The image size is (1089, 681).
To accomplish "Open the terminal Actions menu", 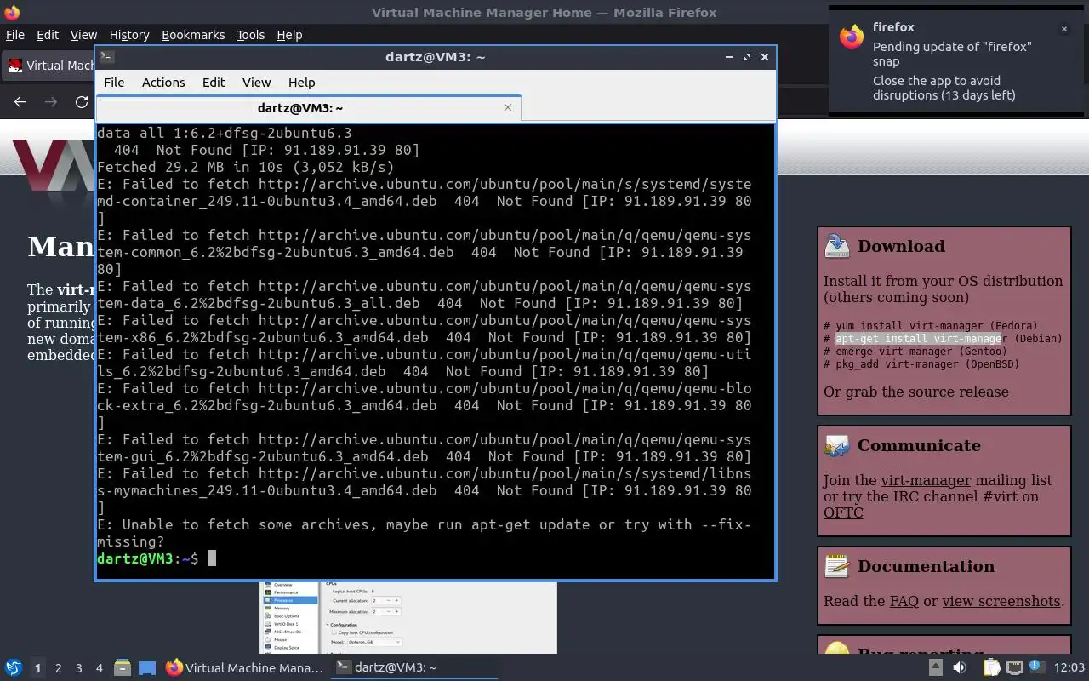I will click(163, 83).
